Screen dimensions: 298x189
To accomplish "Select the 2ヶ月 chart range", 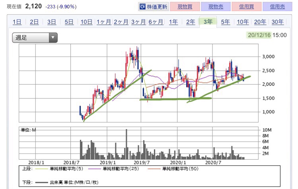I will [121, 22].
